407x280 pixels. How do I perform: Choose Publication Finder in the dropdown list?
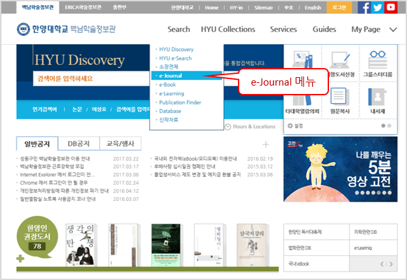pos(179,102)
